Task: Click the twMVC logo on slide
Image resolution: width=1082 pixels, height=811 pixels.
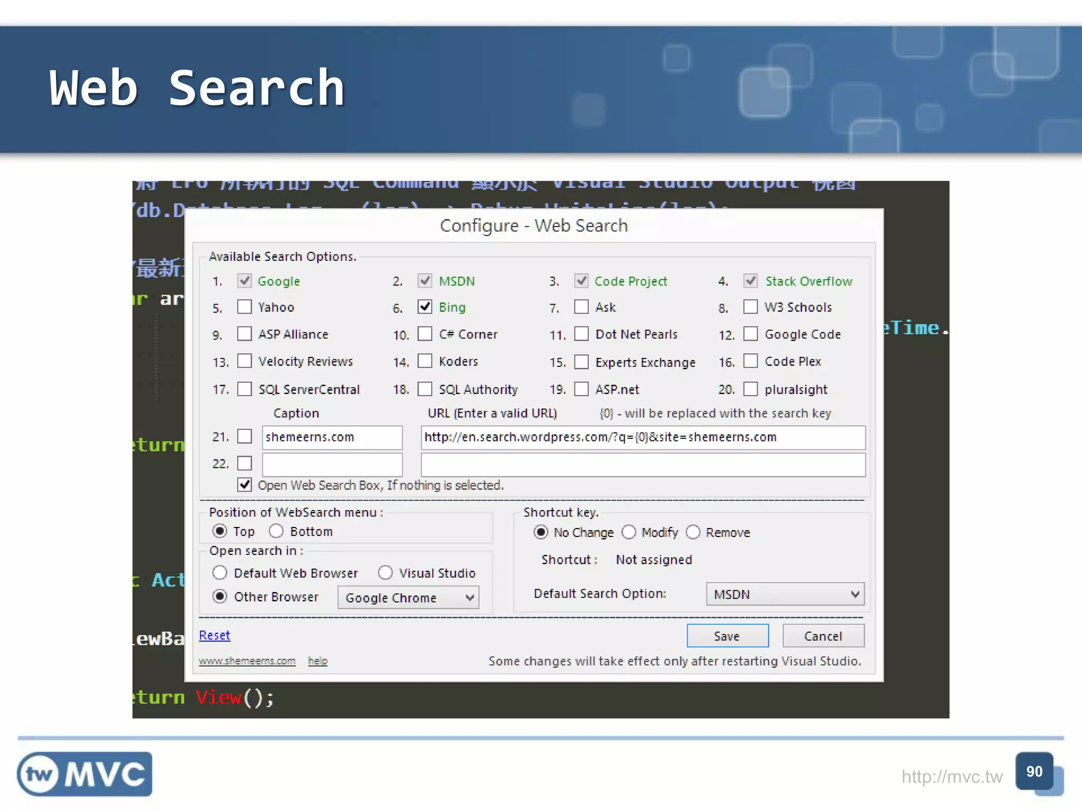Action: click(x=85, y=774)
